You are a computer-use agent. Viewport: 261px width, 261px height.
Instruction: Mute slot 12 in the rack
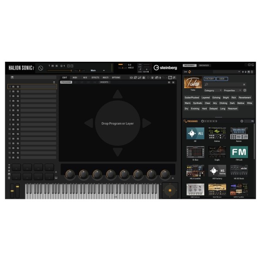pos(13,139)
